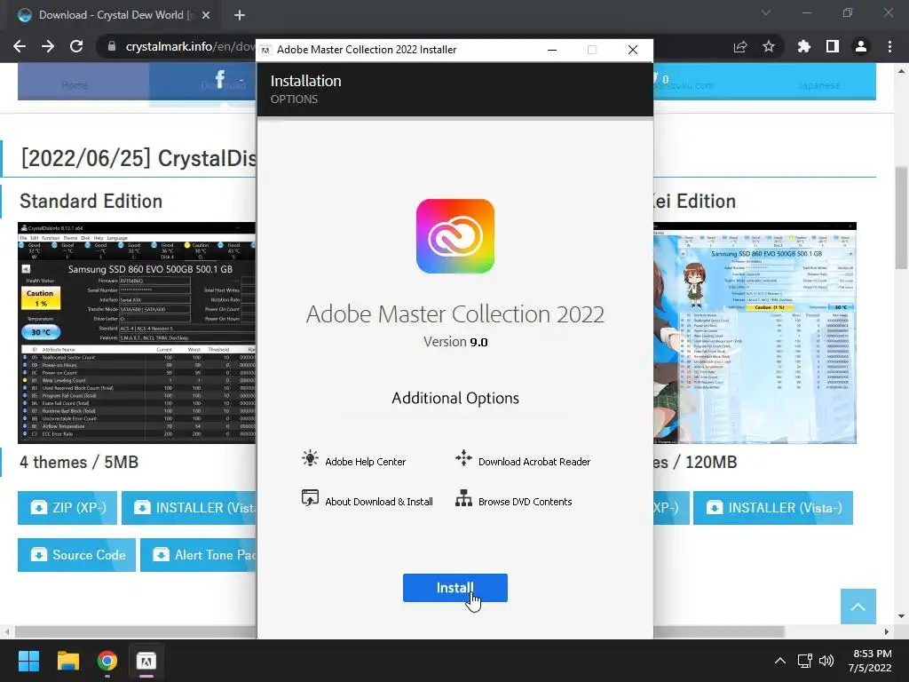Click the Download Acrobat Reader arrows icon
The image size is (909, 682).
(x=463, y=458)
